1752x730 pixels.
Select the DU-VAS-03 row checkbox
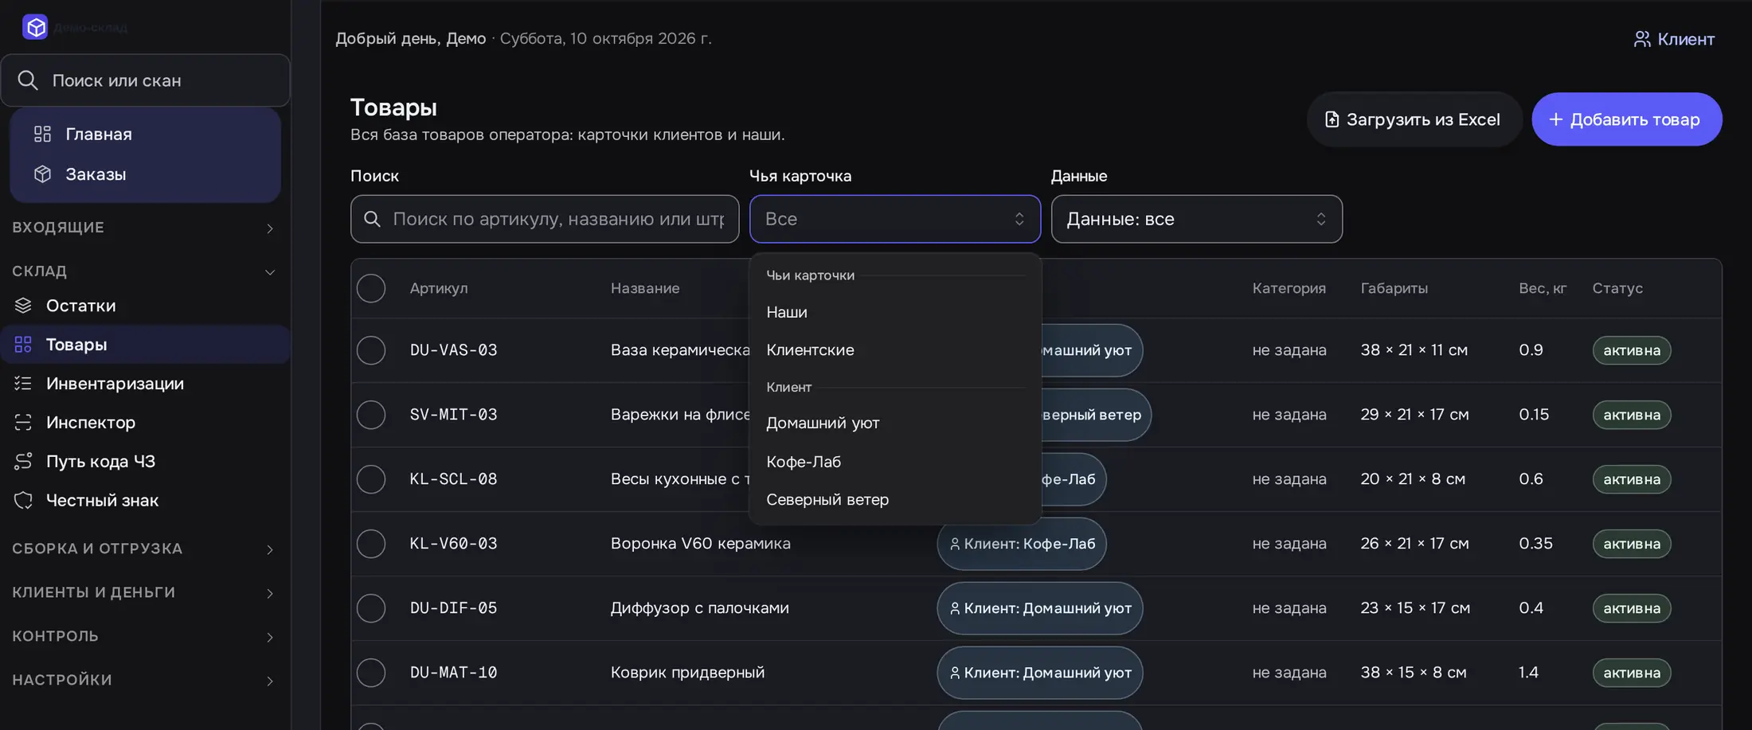click(371, 350)
